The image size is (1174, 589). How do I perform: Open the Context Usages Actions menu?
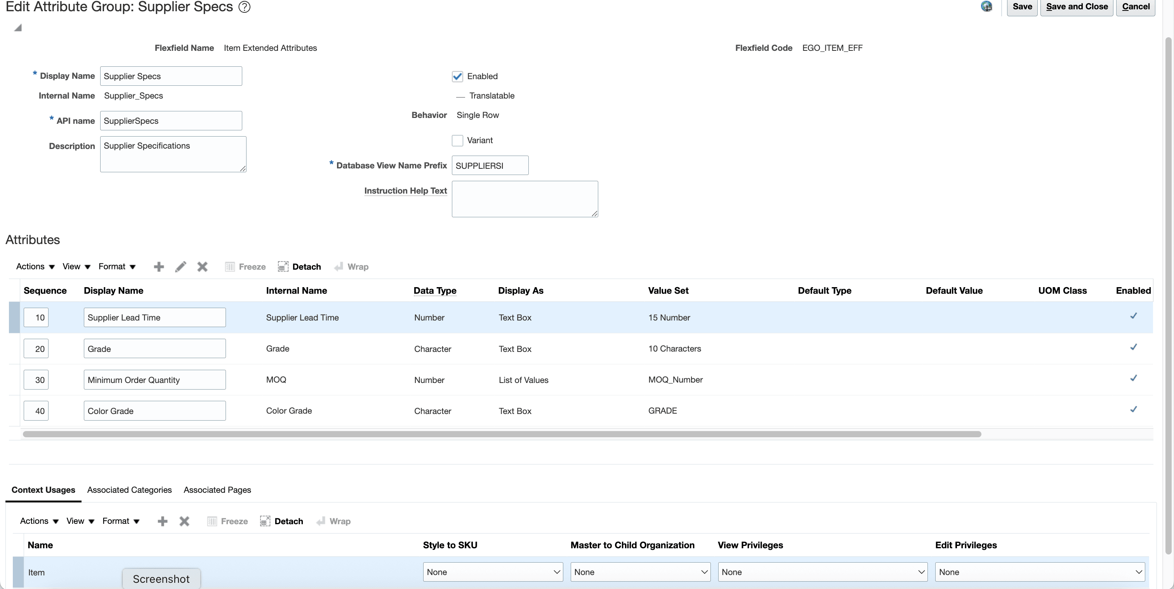pyautogui.click(x=39, y=521)
